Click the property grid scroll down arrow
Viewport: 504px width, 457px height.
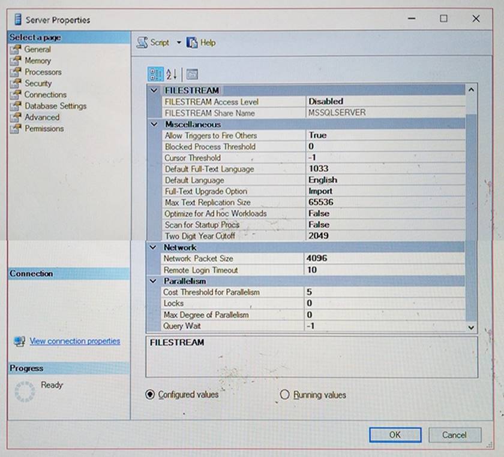(471, 328)
